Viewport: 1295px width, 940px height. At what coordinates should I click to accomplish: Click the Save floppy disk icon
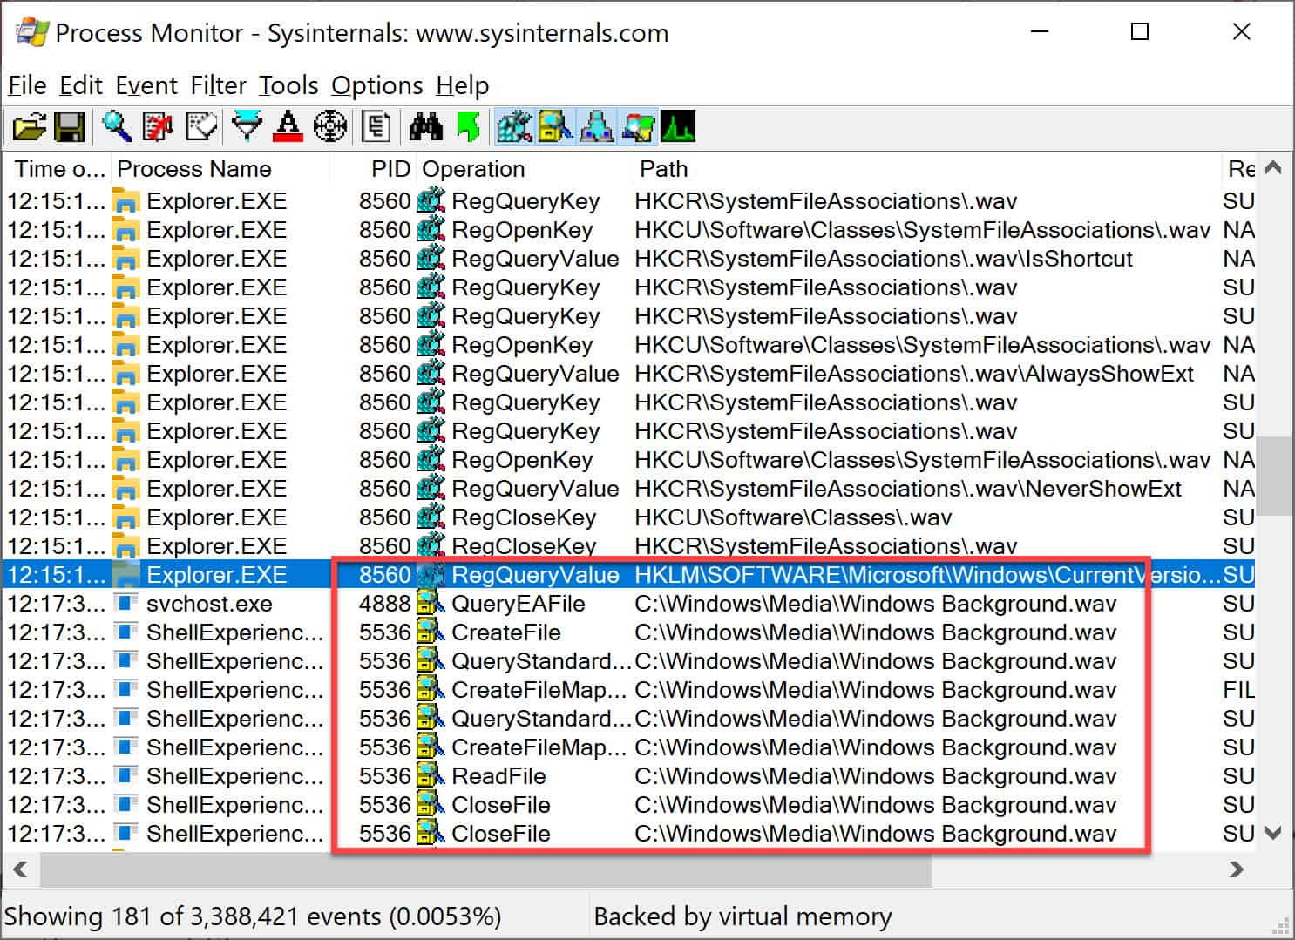point(70,127)
